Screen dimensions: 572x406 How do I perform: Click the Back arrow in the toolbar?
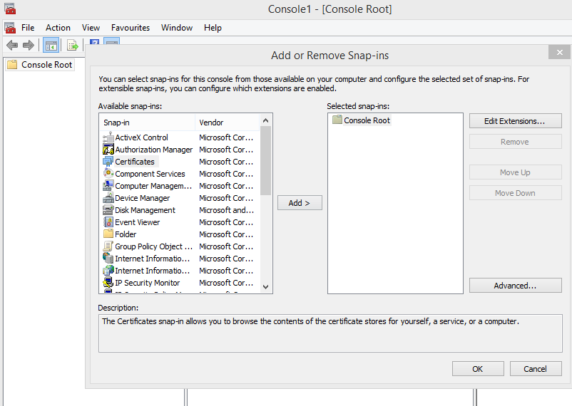coord(12,45)
